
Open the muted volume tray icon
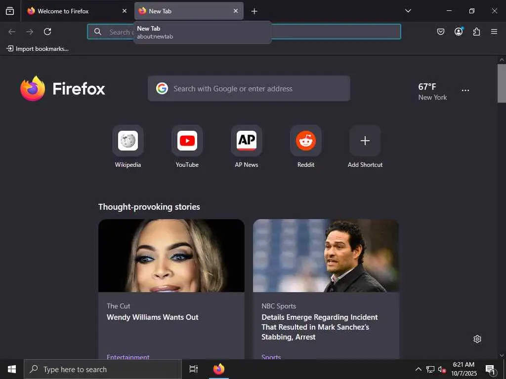(x=442, y=369)
